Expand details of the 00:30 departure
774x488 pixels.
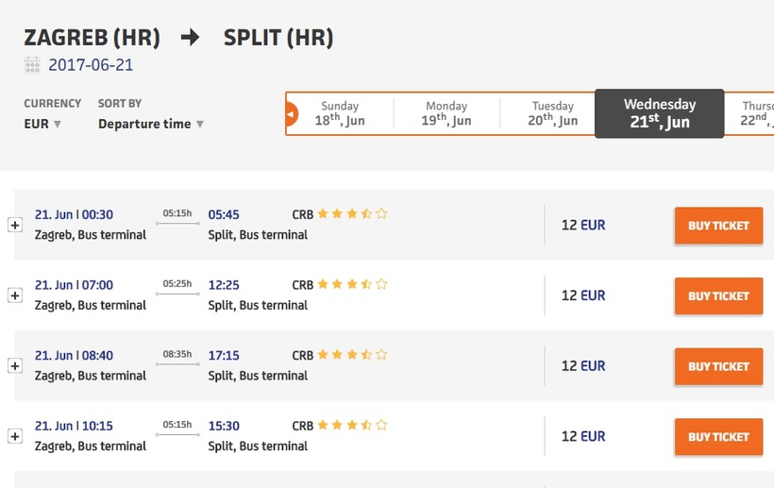click(x=15, y=225)
